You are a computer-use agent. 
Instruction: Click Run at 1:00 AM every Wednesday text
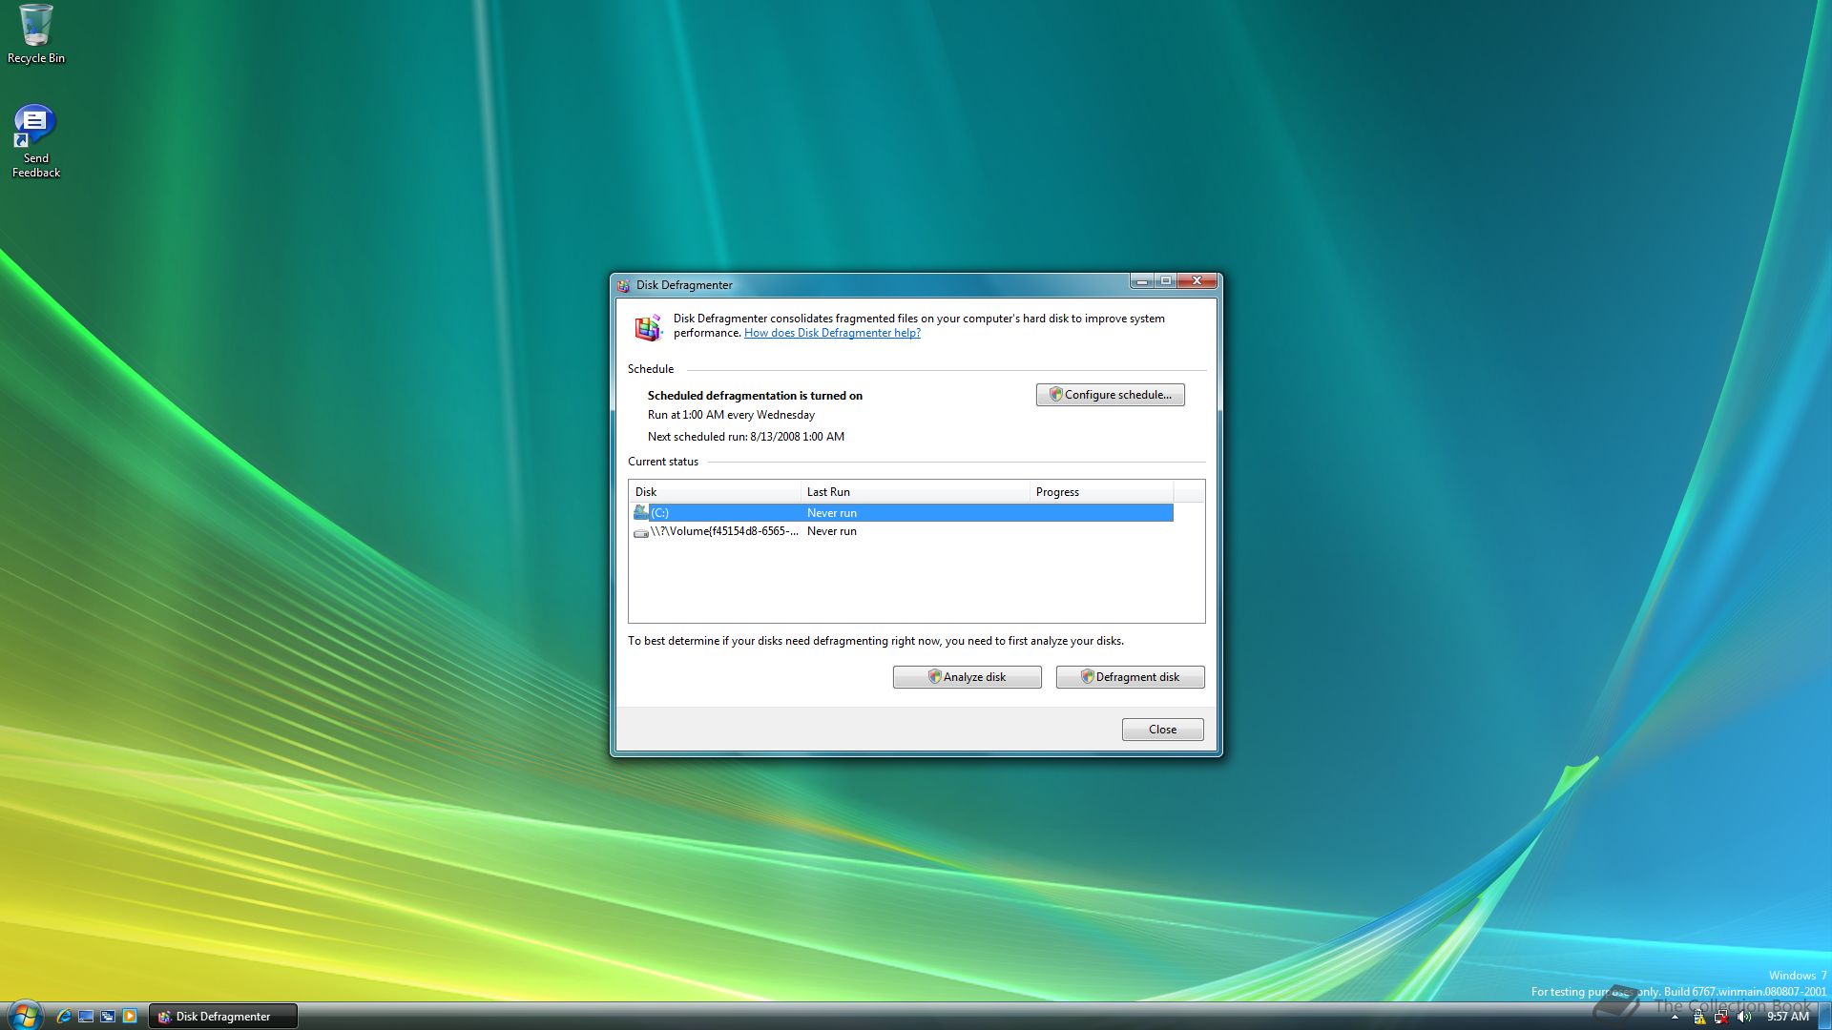coord(731,415)
